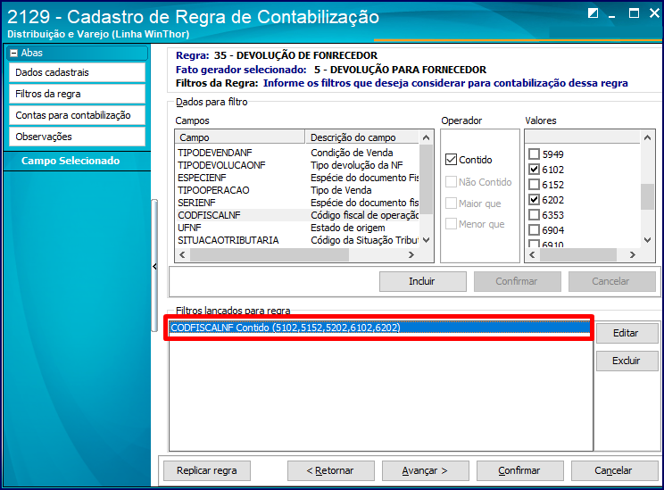The width and height of the screenshot is (664, 490).
Task: Click the bottom Cancelar button
Action: (x=614, y=470)
